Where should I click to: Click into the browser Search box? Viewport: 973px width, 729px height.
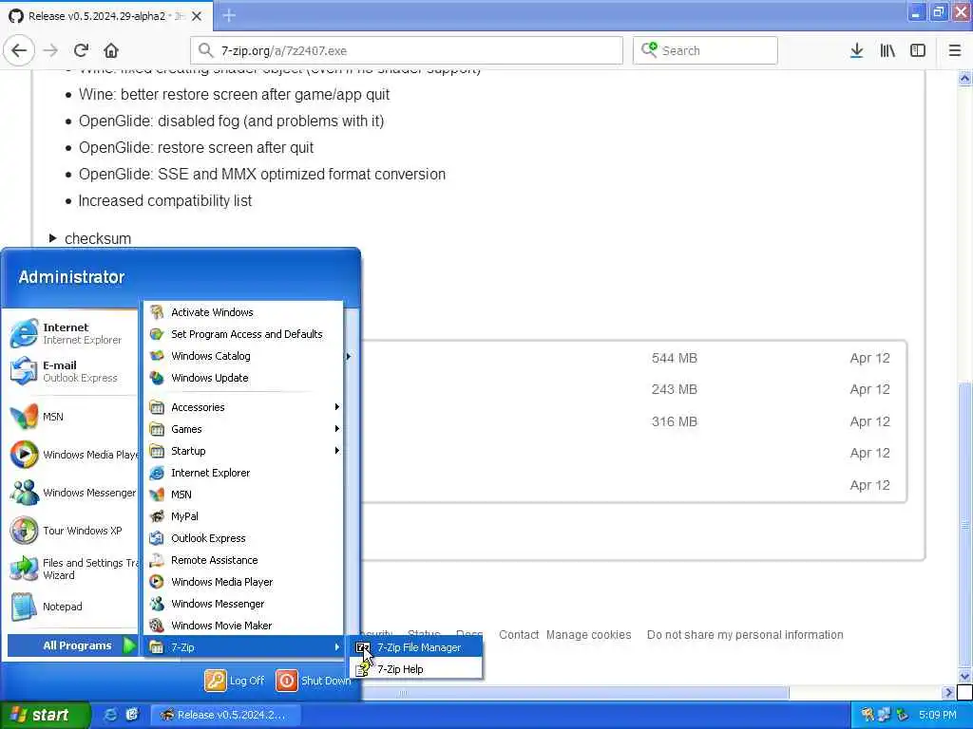705,50
